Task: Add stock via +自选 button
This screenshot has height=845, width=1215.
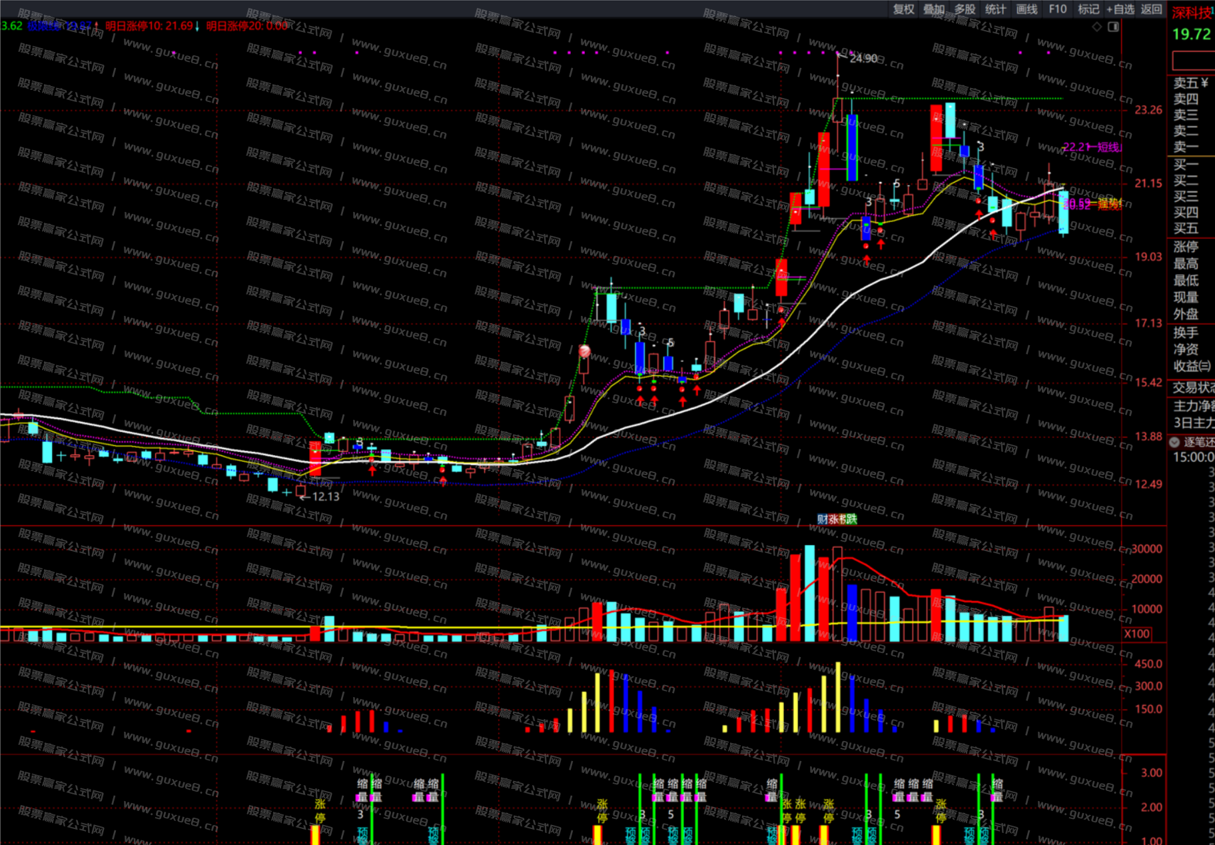Action: point(1120,9)
